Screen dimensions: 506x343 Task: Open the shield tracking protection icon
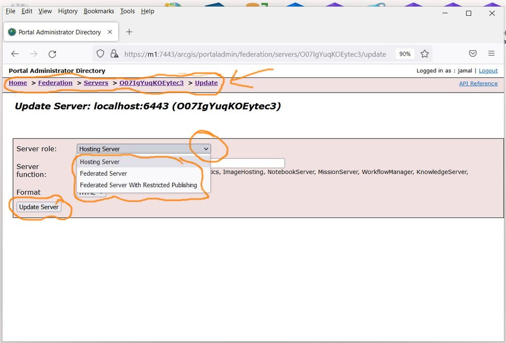[x=100, y=54]
